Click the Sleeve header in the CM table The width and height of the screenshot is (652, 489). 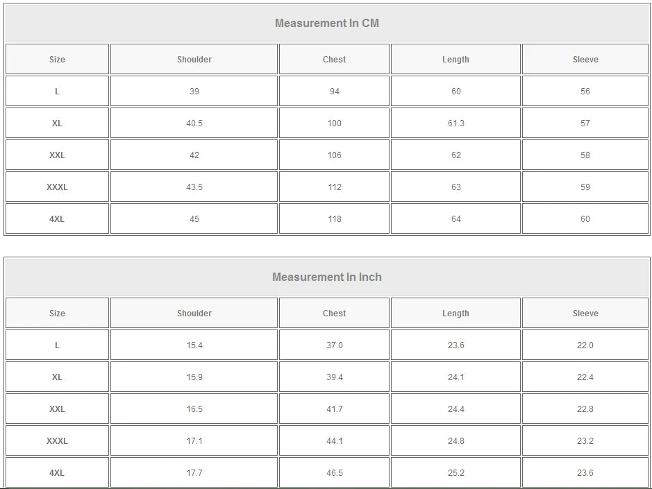point(585,60)
